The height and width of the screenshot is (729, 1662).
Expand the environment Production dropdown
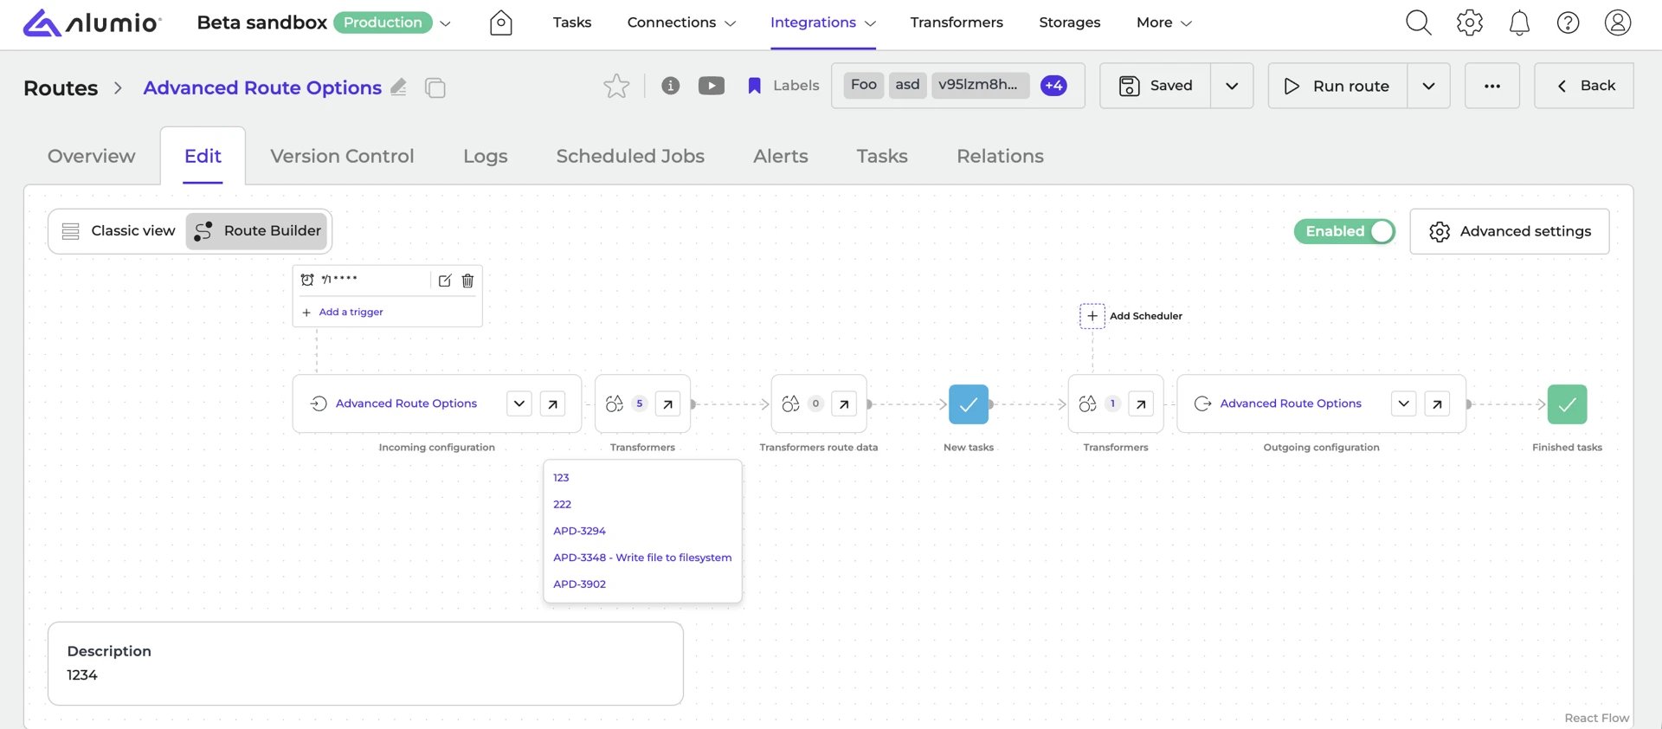(x=445, y=23)
